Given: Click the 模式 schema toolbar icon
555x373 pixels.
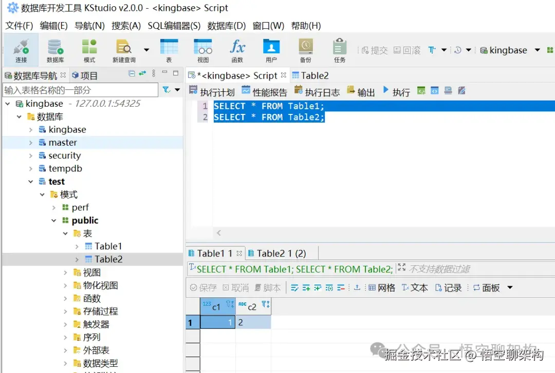Looking at the screenshot, I should click(x=89, y=51).
